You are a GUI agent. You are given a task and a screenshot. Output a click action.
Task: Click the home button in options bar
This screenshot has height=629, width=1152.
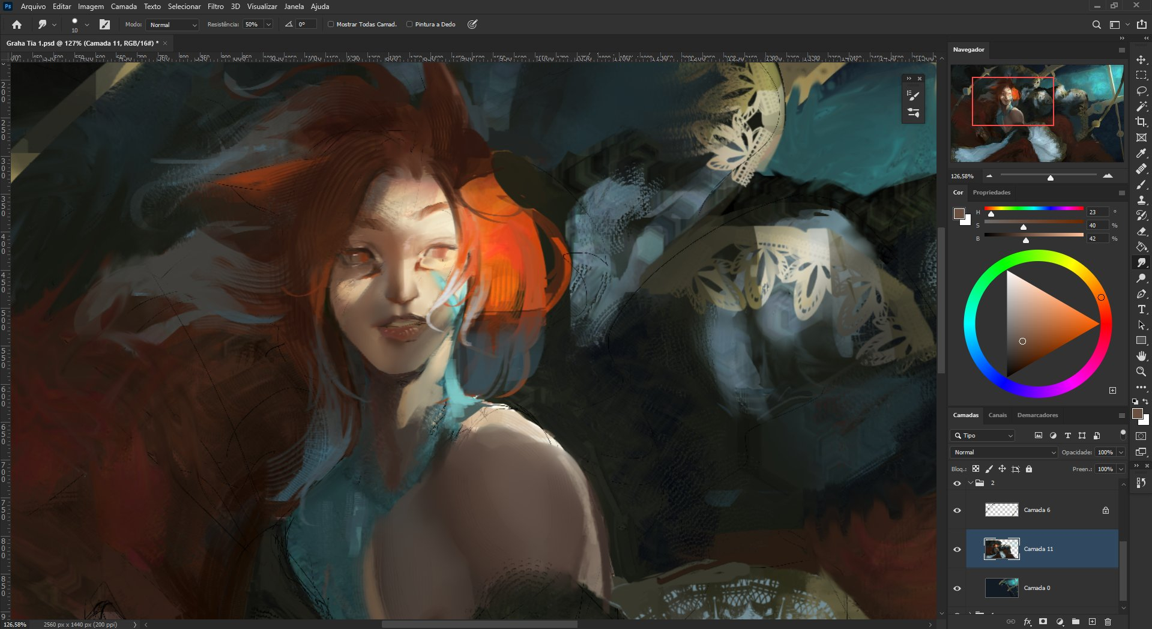tap(17, 25)
